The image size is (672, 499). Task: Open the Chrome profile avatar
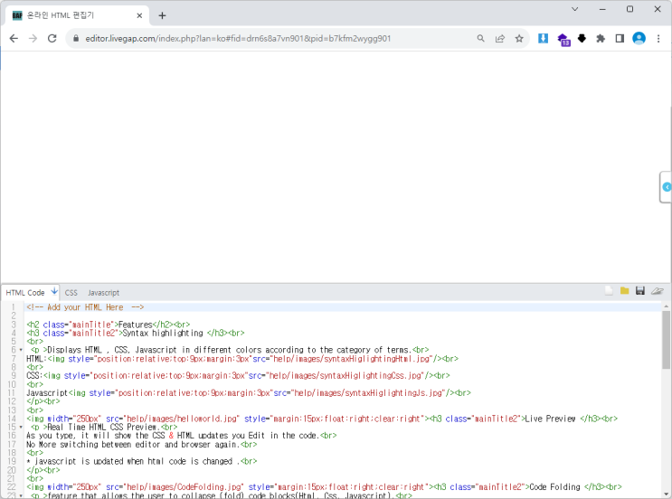(639, 39)
